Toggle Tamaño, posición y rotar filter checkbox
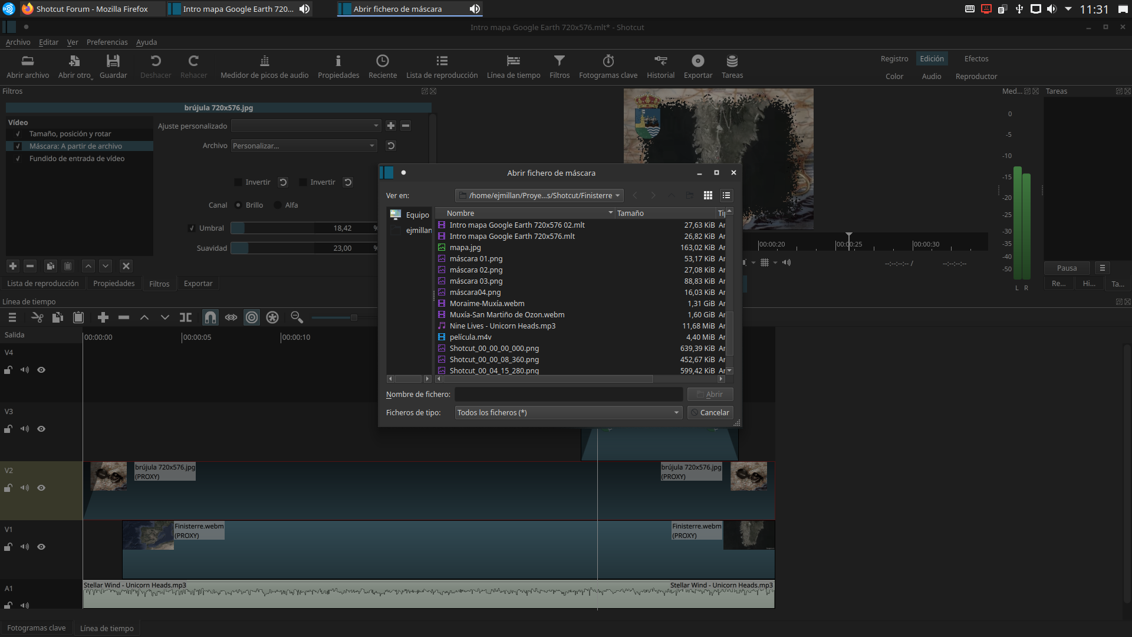 coord(18,134)
